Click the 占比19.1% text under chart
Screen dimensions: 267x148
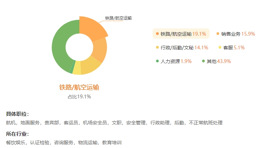click(79, 97)
